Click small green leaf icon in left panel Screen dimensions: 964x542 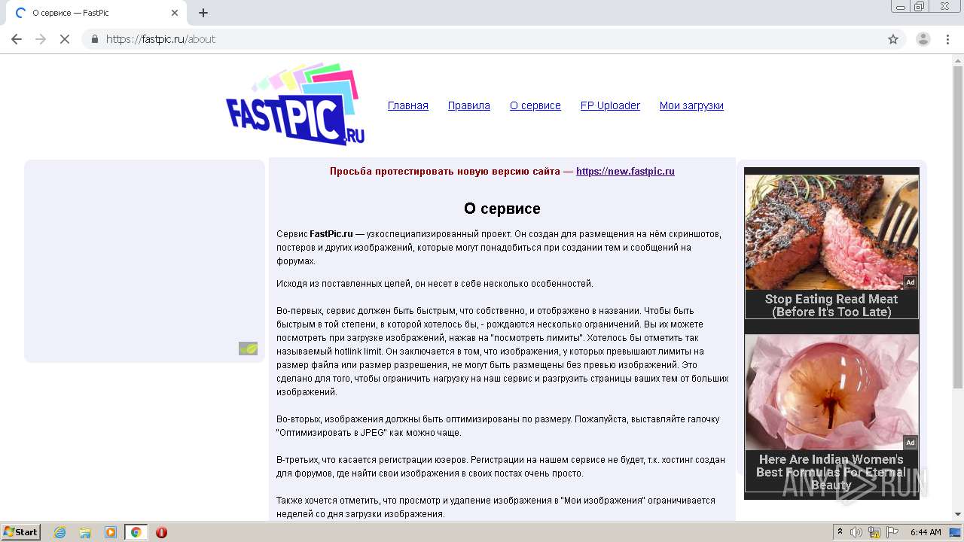(249, 349)
